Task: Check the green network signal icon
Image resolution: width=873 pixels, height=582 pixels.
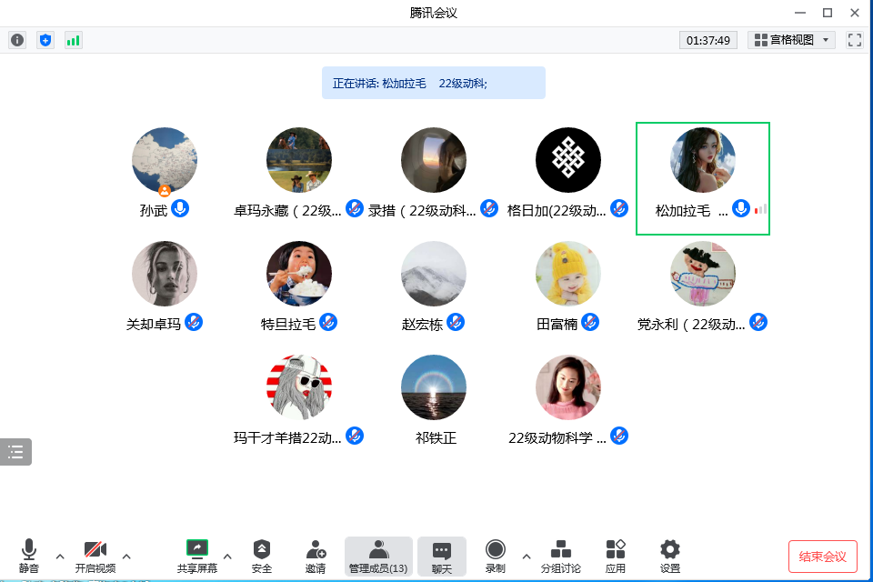Action: pos(74,40)
